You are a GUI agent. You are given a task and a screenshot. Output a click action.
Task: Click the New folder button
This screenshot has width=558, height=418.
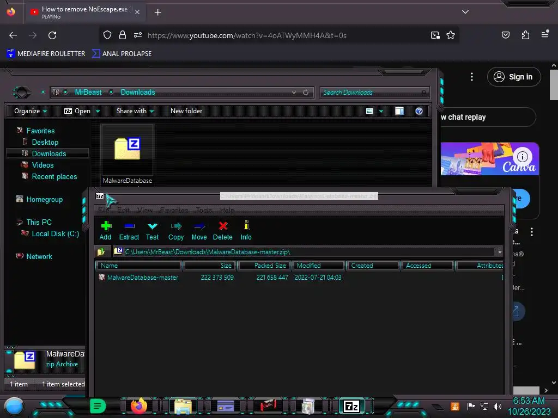(186, 111)
